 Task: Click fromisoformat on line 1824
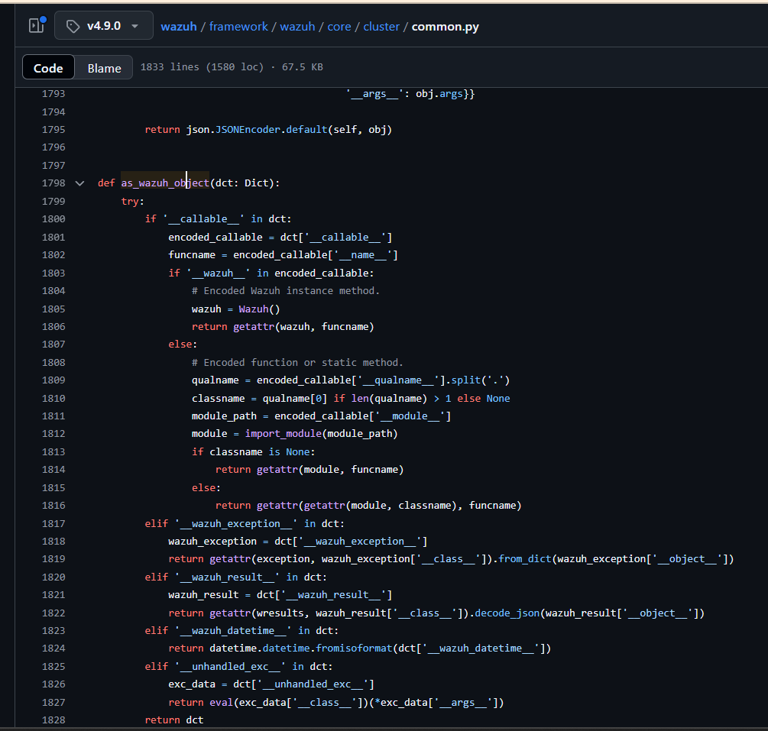click(354, 649)
